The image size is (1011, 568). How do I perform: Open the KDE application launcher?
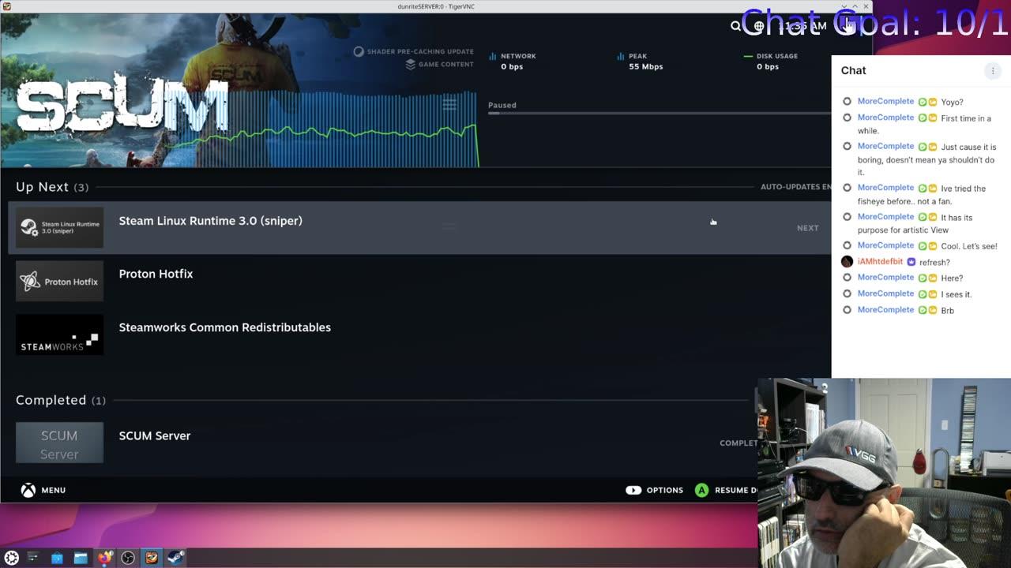(11, 558)
